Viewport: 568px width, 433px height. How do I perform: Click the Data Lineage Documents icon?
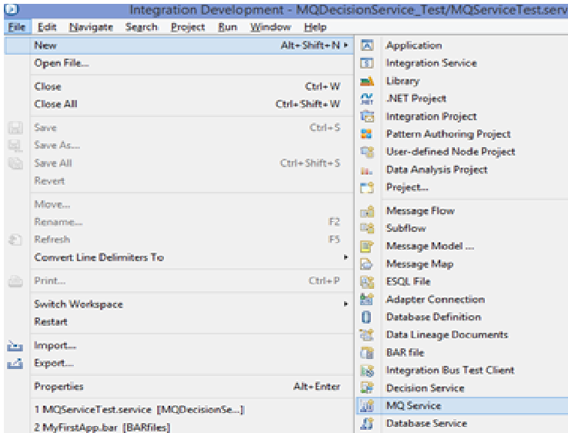[366, 334]
